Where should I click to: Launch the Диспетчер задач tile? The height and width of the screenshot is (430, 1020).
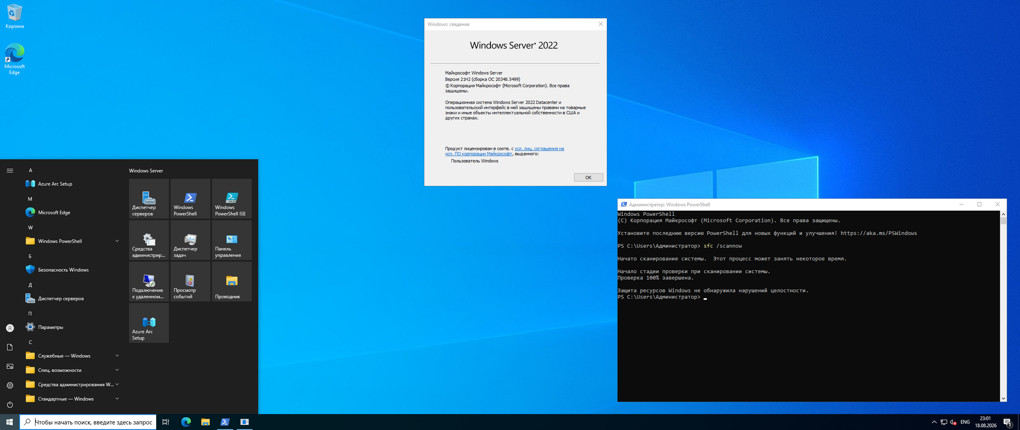[190, 240]
